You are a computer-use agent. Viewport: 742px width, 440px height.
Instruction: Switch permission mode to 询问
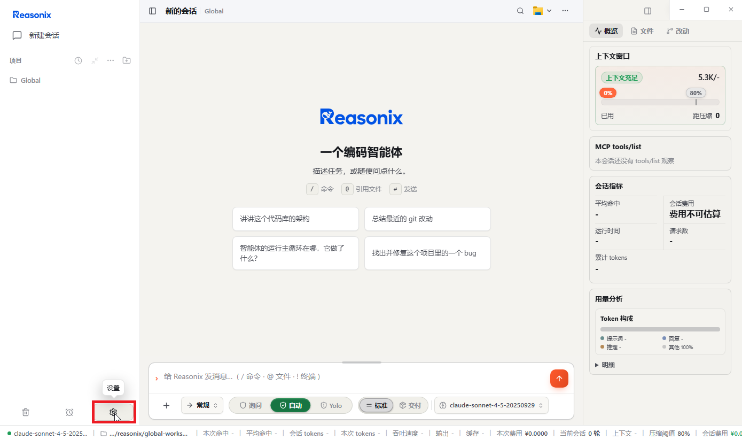point(251,405)
